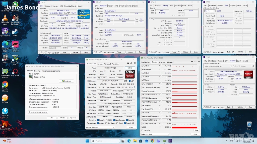Open the Slot #1 memory slot dropdown
The width and height of the screenshot is (257, 144).
210,11
